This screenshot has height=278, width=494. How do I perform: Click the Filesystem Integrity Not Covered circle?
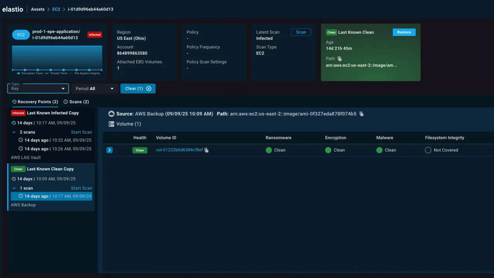pos(428,150)
